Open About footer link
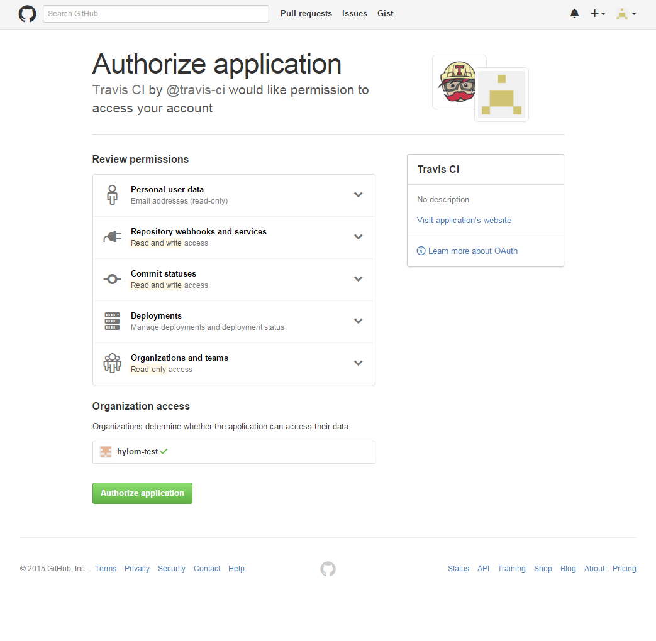The image size is (656, 641). pyautogui.click(x=594, y=569)
